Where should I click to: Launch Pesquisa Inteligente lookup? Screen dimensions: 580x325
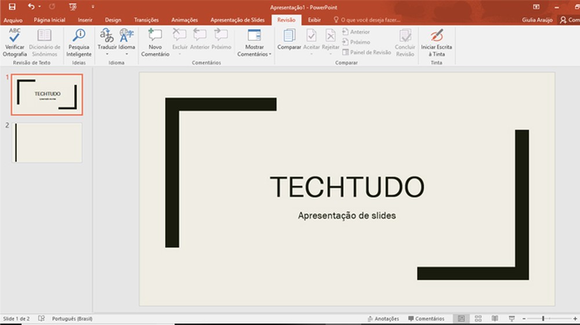pyautogui.click(x=79, y=42)
